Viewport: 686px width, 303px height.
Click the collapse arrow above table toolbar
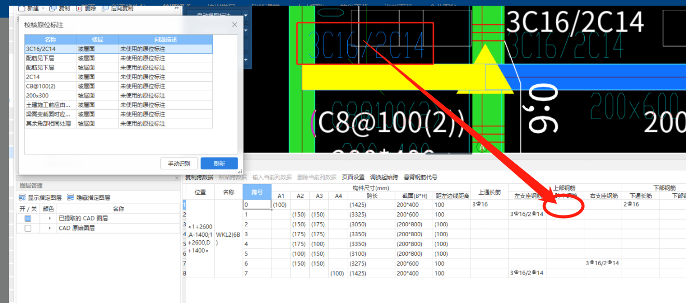[x=449, y=154]
